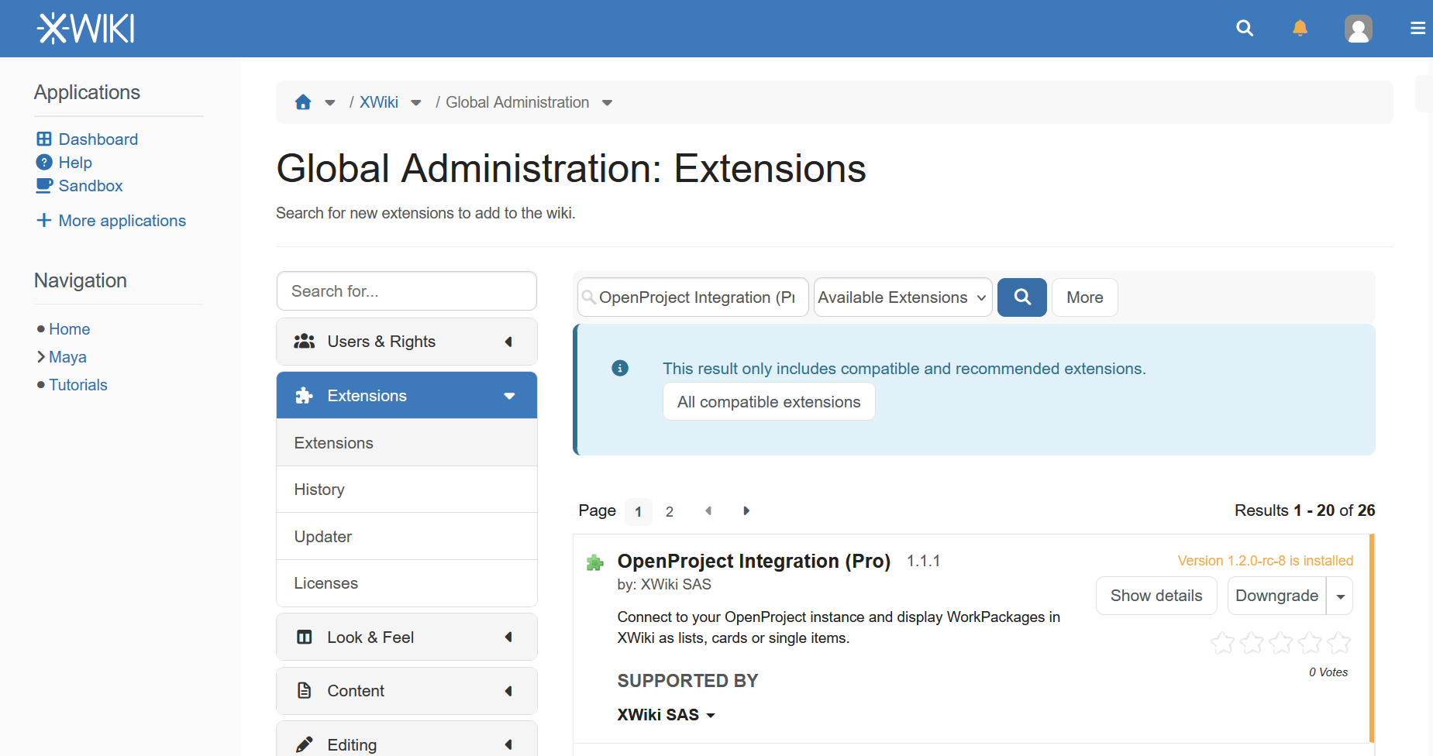Click the blue search extensions button

click(x=1021, y=297)
